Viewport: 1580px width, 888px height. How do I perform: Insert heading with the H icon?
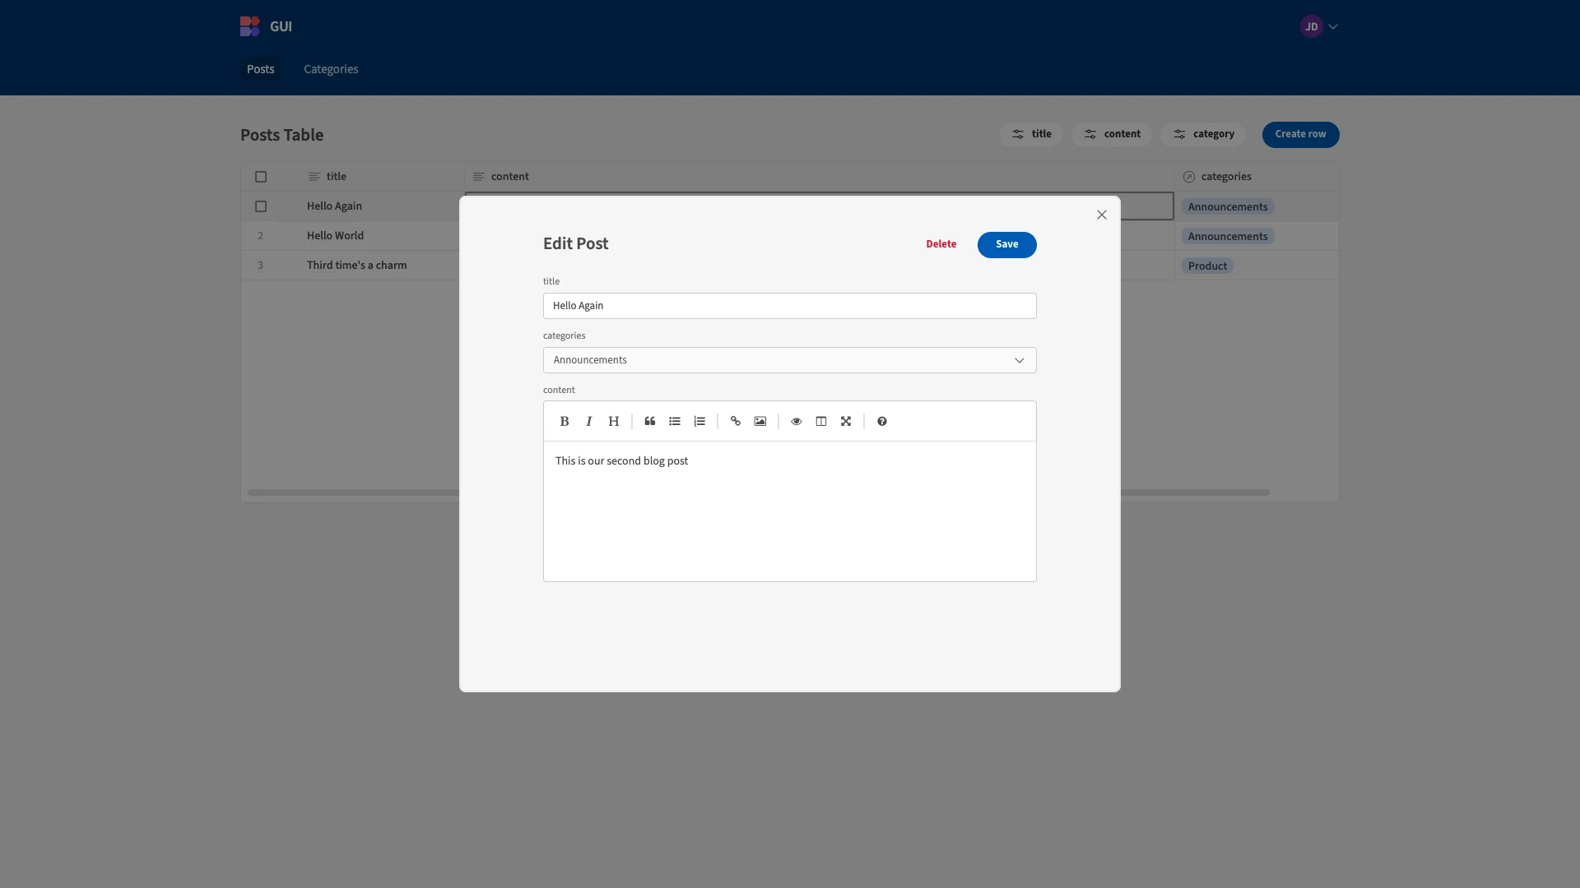pos(614,421)
